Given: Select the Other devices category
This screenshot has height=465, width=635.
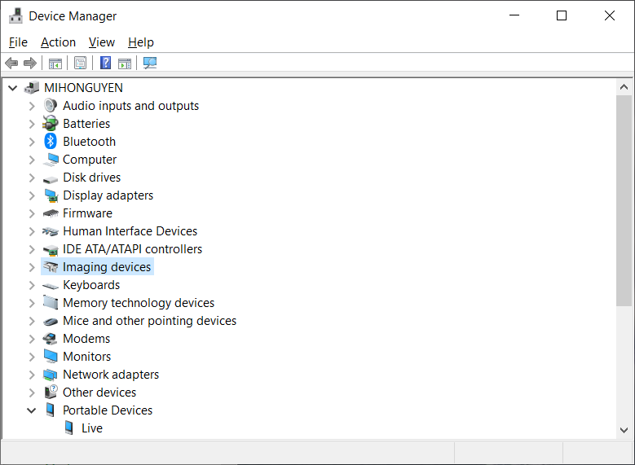Looking at the screenshot, I should [99, 393].
